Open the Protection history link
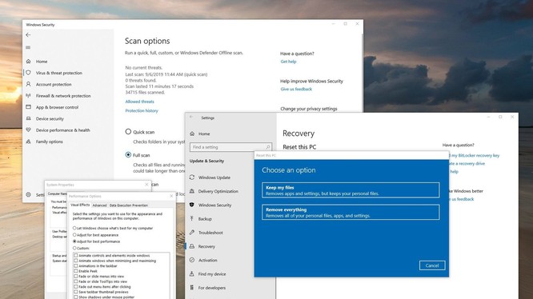 click(142, 110)
